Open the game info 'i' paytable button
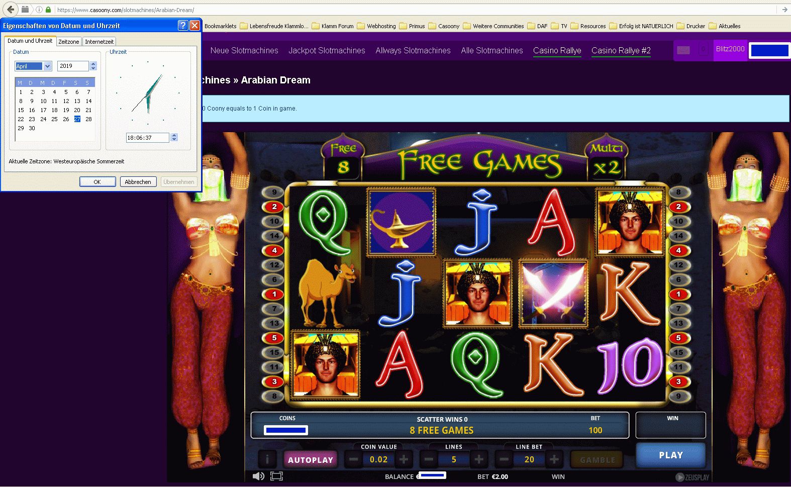This screenshot has height=487, width=791. click(267, 459)
